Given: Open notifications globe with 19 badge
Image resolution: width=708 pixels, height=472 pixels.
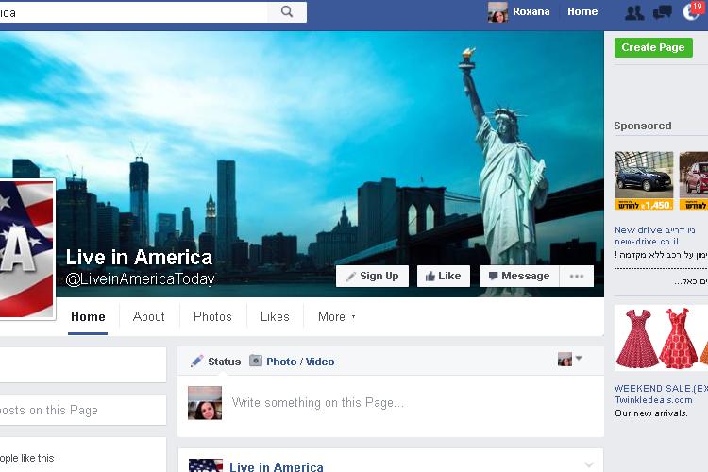Looking at the screenshot, I should (692, 11).
